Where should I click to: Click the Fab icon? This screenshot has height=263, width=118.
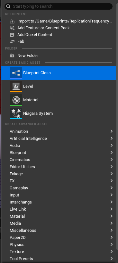(x=12, y=41)
